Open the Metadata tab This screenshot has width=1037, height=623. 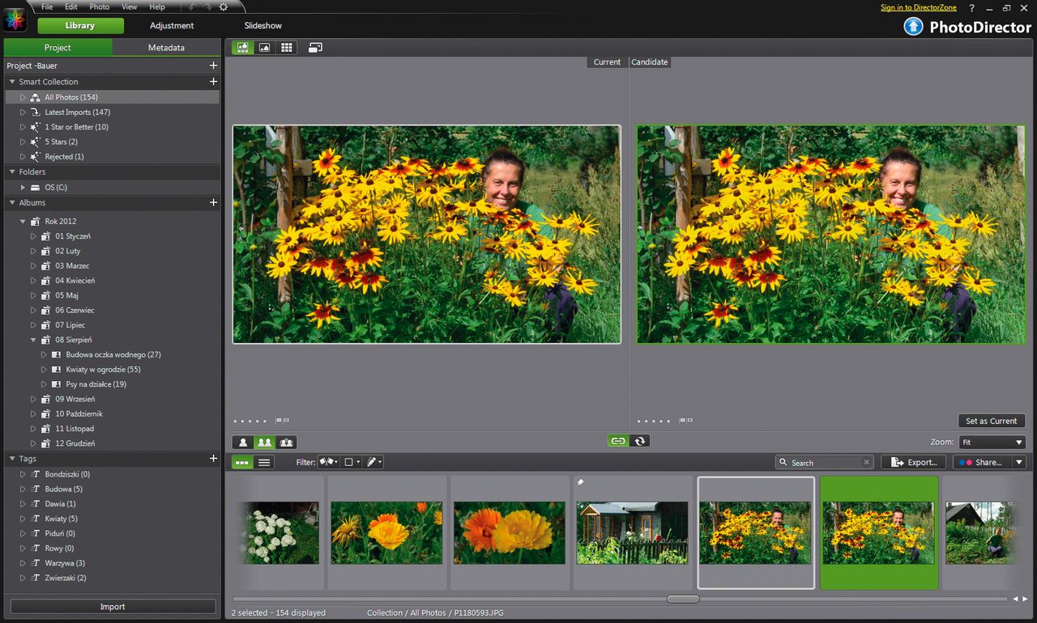coord(166,48)
